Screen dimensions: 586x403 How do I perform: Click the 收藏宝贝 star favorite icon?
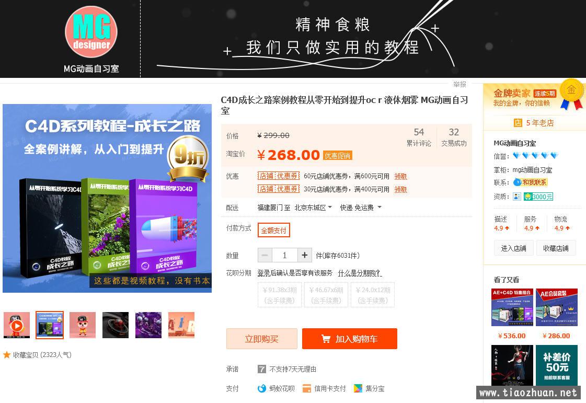[7, 355]
